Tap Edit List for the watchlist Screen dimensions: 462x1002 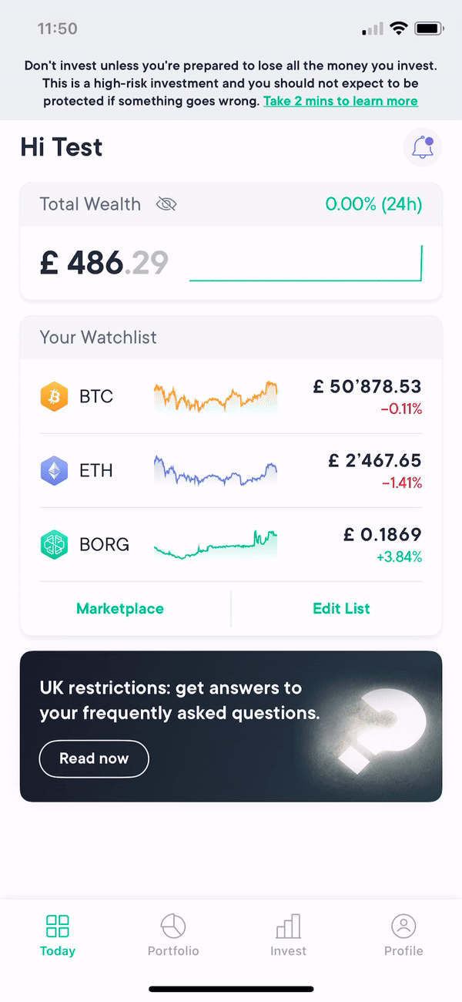(341, 608)
